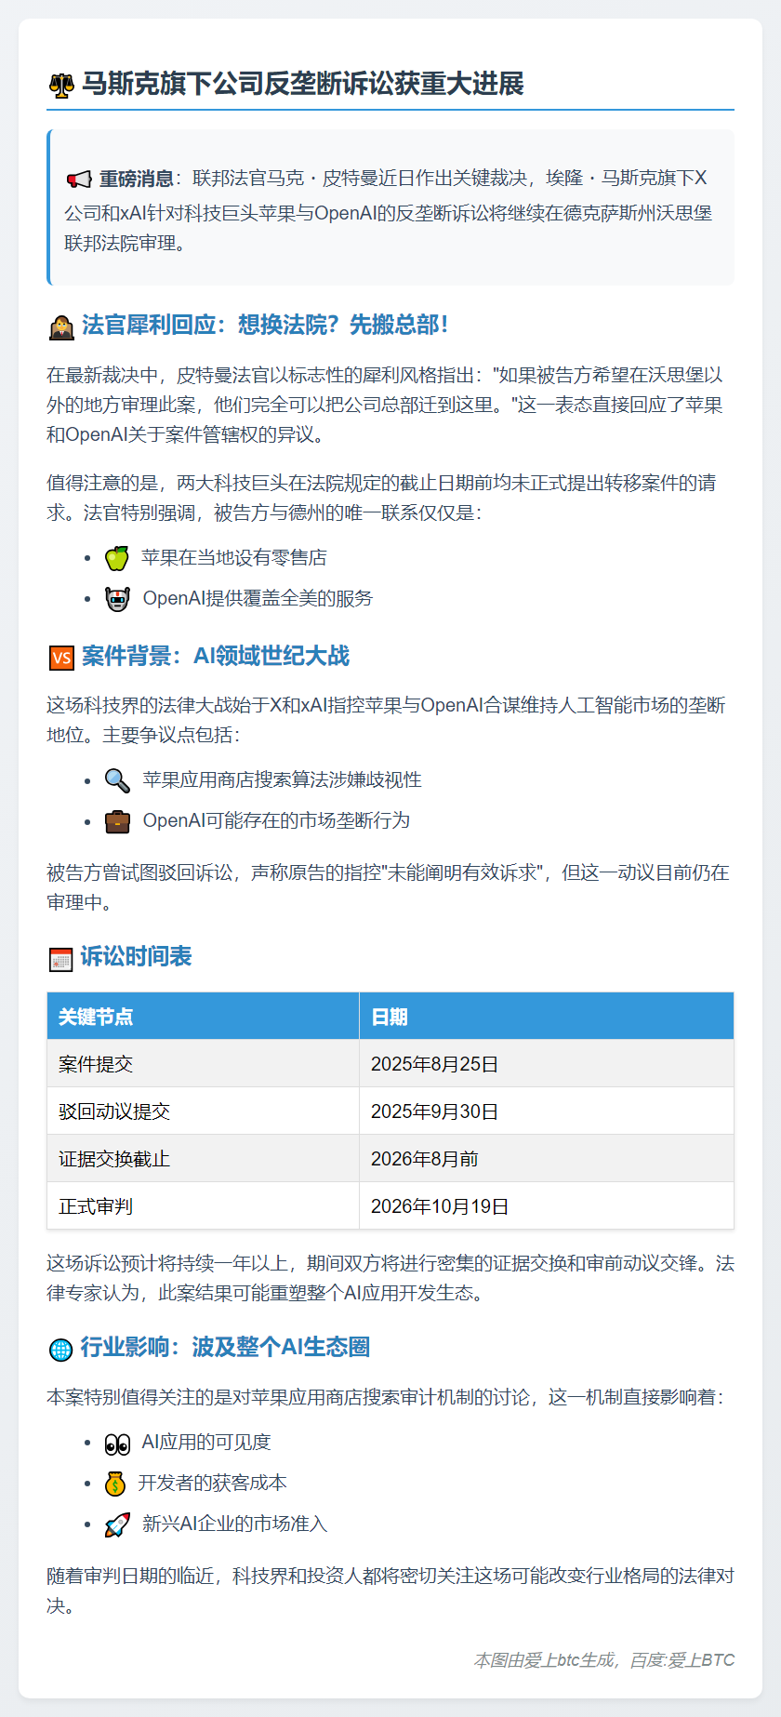Screen dimensions: 781x1717
Task: Select the 2026年10月19日 date cell
Action: coord(440,1206)
